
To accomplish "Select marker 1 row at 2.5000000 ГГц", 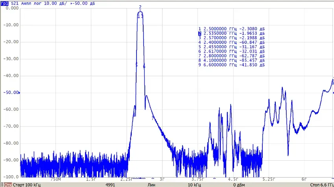I will pyautogui.click(x=231, y=29).
